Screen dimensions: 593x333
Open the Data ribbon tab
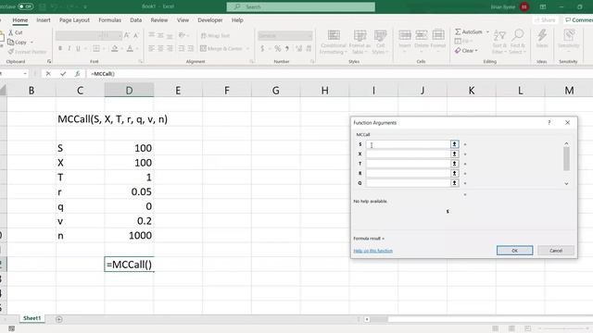click(x=136, y=20)
